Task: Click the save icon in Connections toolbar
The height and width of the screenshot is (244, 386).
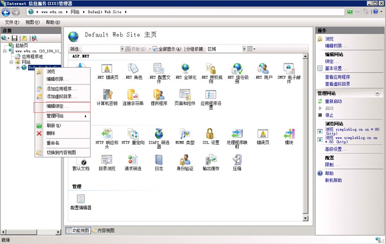Action: [15, 38]
